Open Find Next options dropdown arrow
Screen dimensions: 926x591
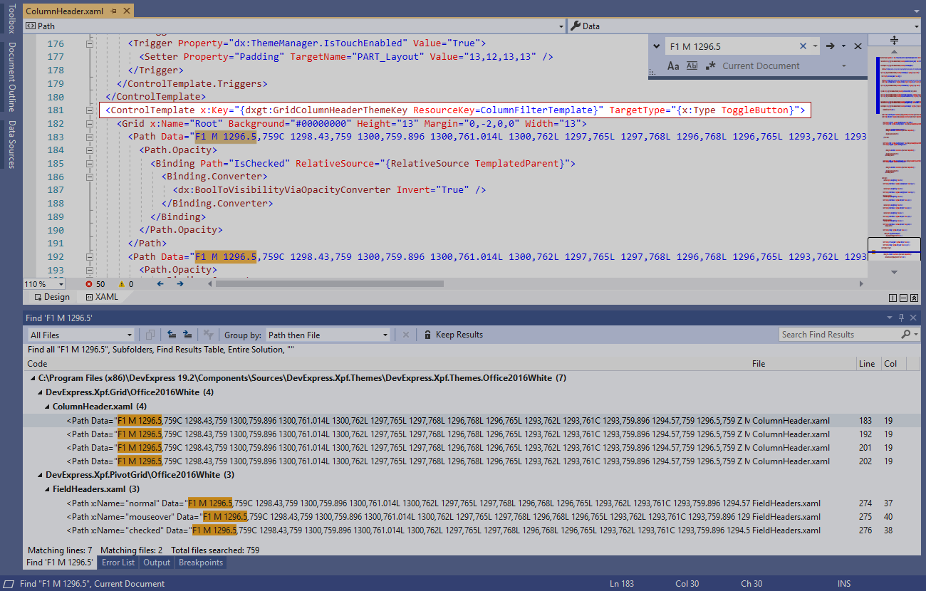click(843, 46)
